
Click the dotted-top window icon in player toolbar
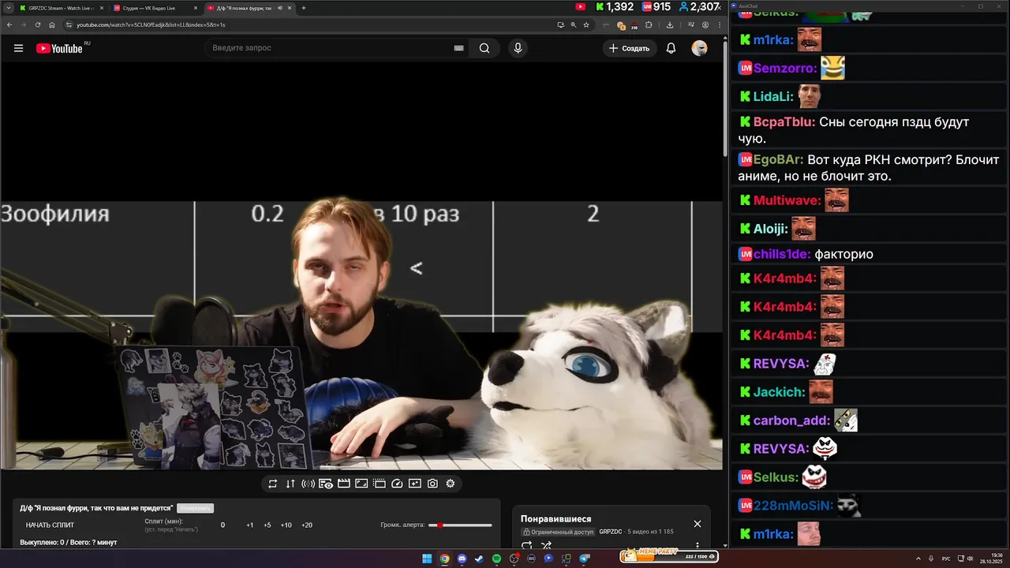(x=380, y=484)
